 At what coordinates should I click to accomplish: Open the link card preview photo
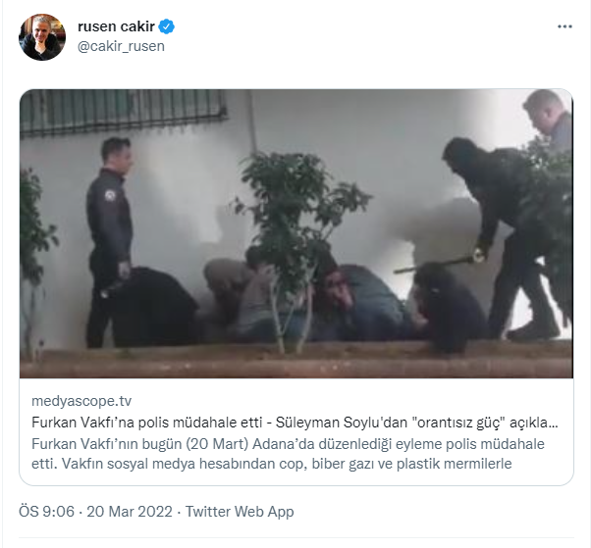pos(296,233)
